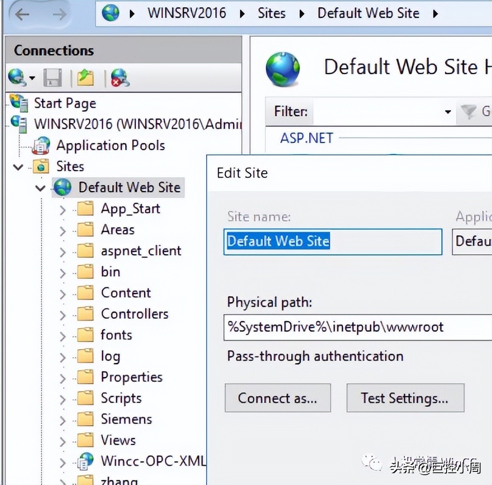Image resolution: width=492 pixels, height=485 pixels.
Task: Click the Application Pools icon
Action: [41, 146]
